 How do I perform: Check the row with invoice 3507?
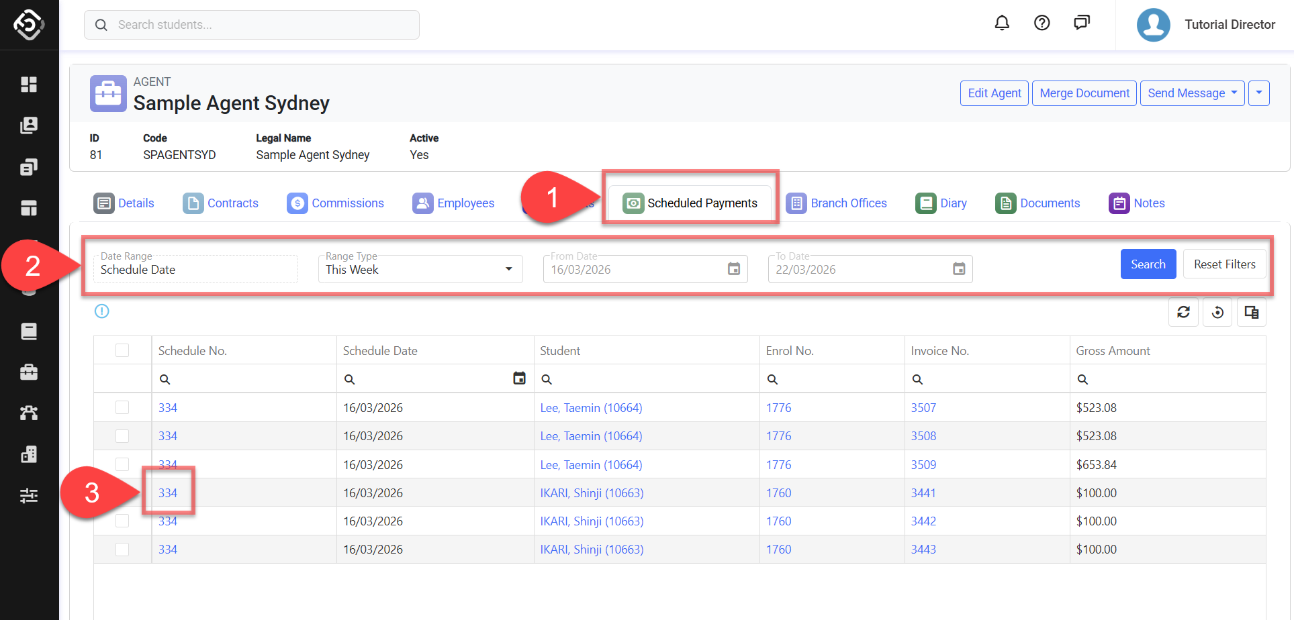pyautogui.click(x=122, y=408)
